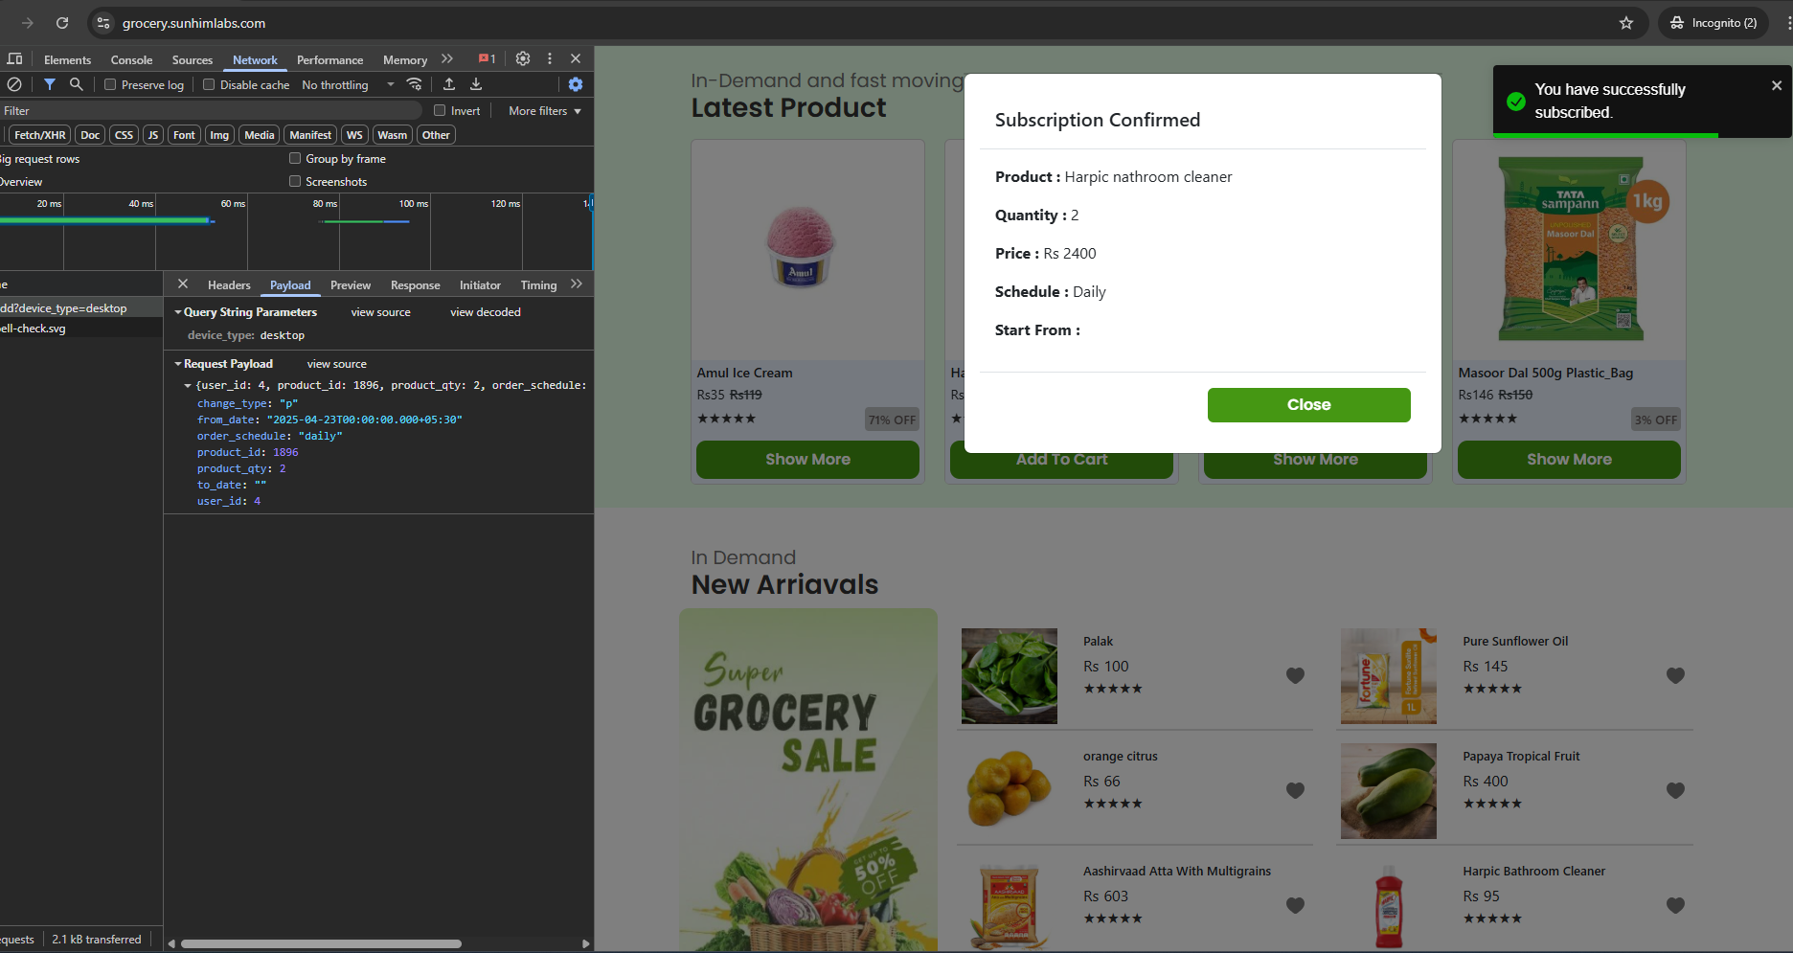Toggle the Doc filter chip
This screenshot has width=1793, height=953.
[x=90, y=135]
